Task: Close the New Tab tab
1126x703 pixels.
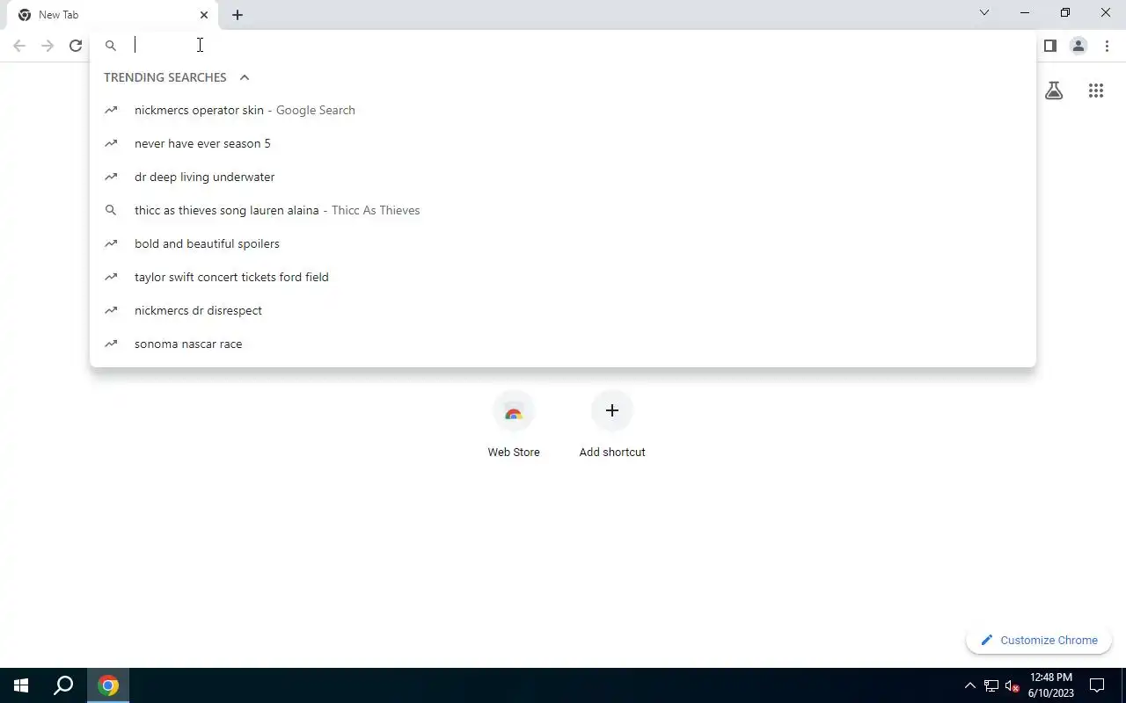Action: 204,15
